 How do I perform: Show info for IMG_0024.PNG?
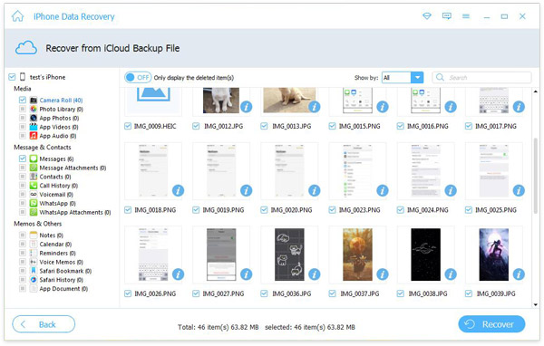tap(451, 190)
